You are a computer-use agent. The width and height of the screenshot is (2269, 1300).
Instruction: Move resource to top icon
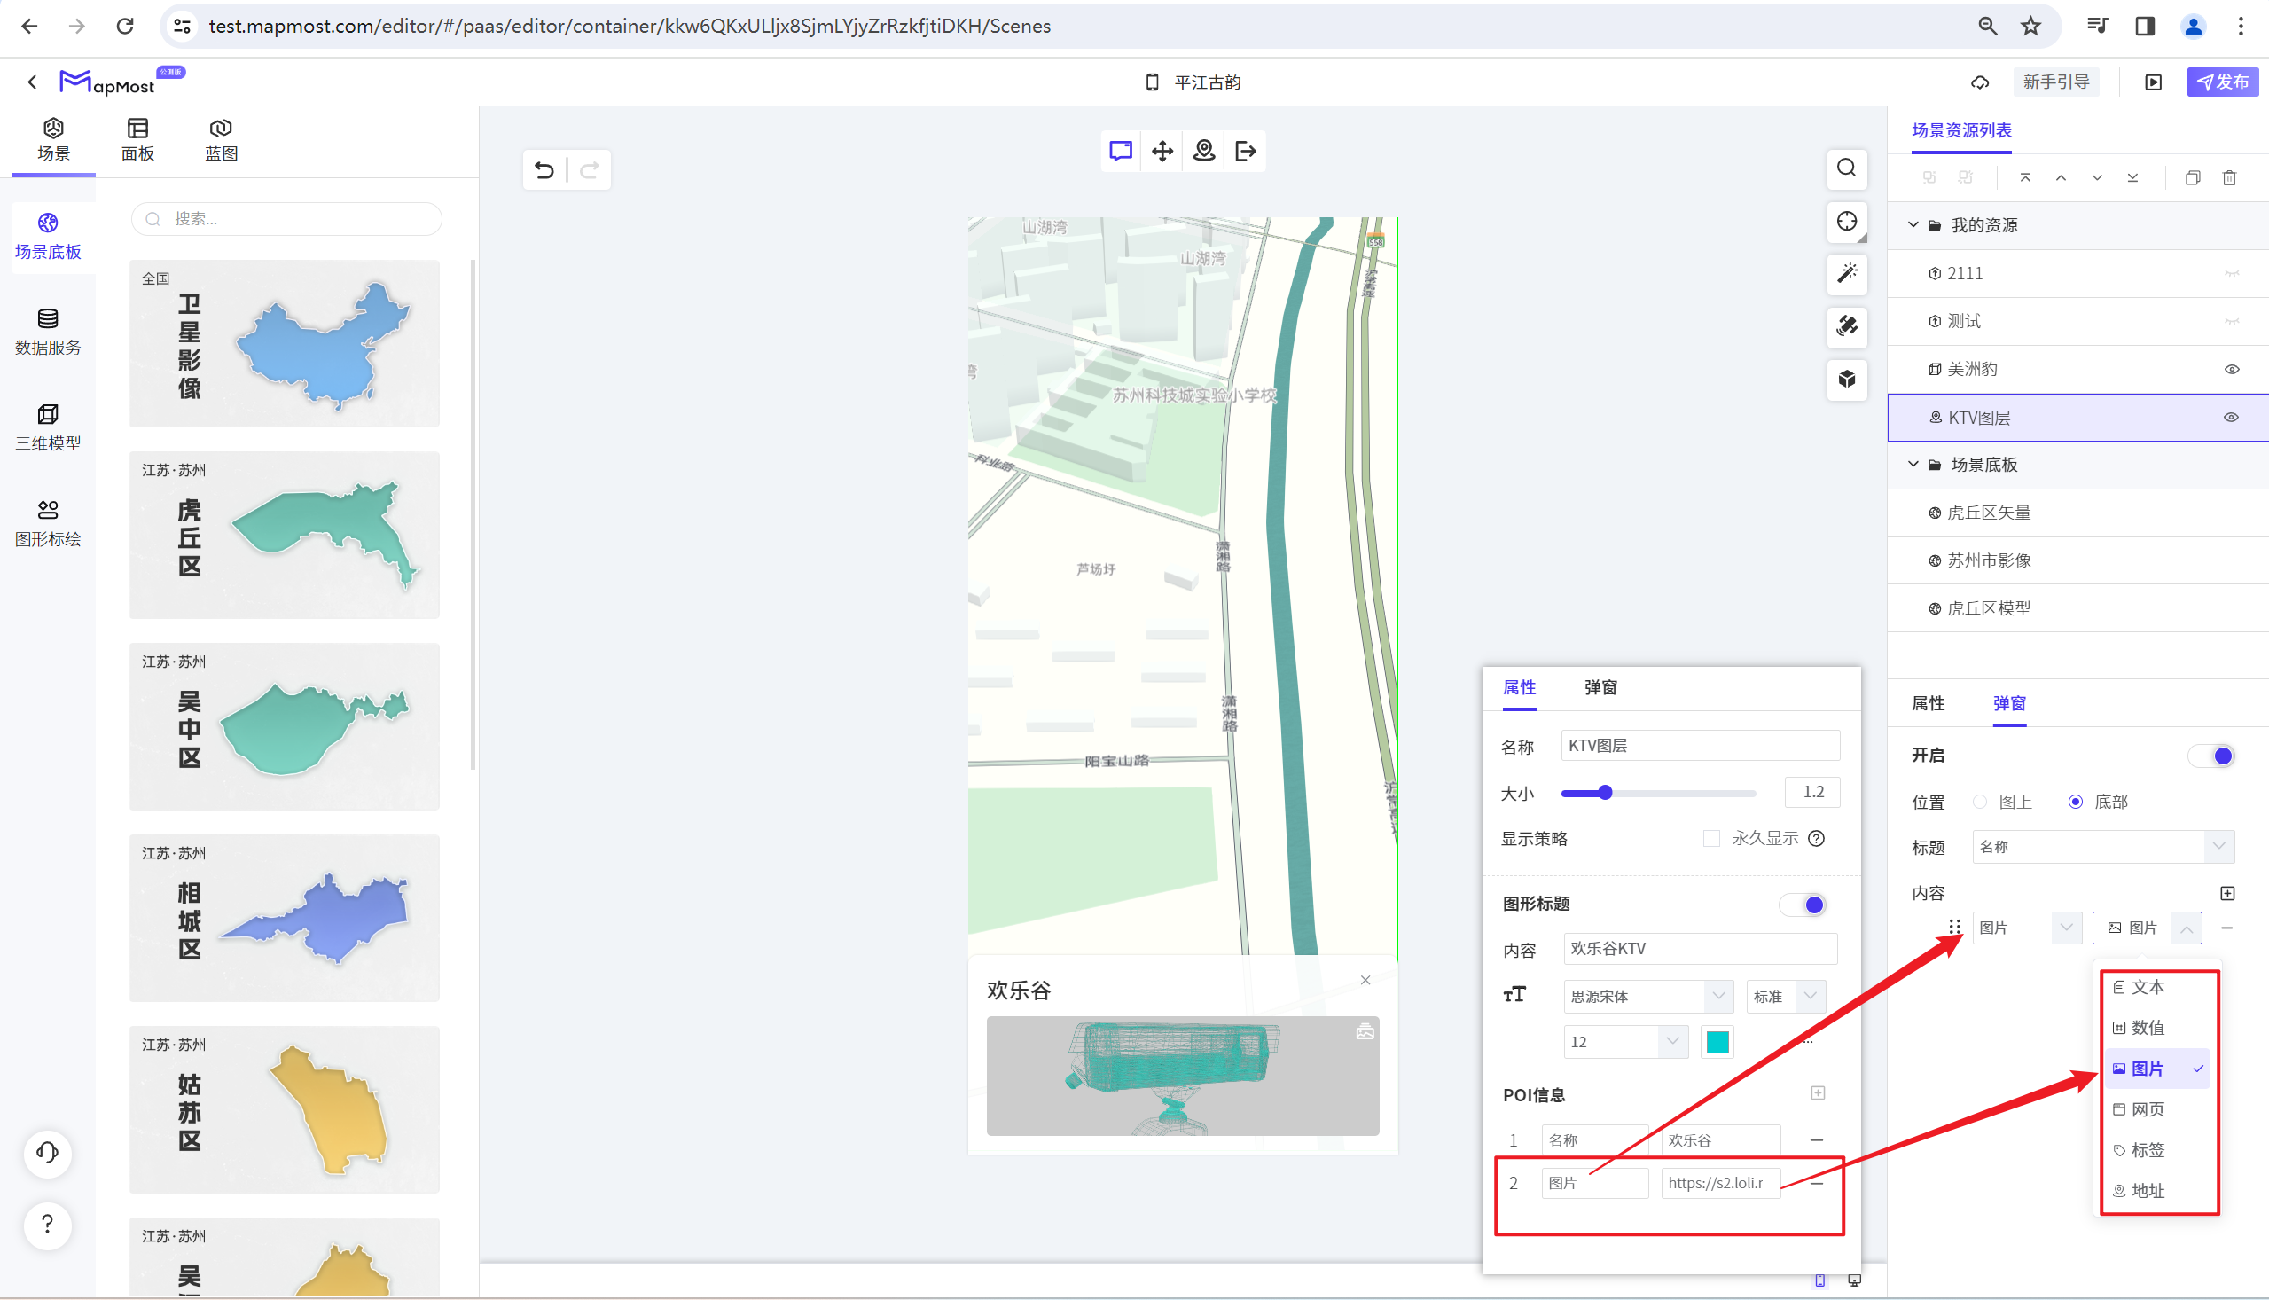pyautogui.click(x=2025, y=177)
